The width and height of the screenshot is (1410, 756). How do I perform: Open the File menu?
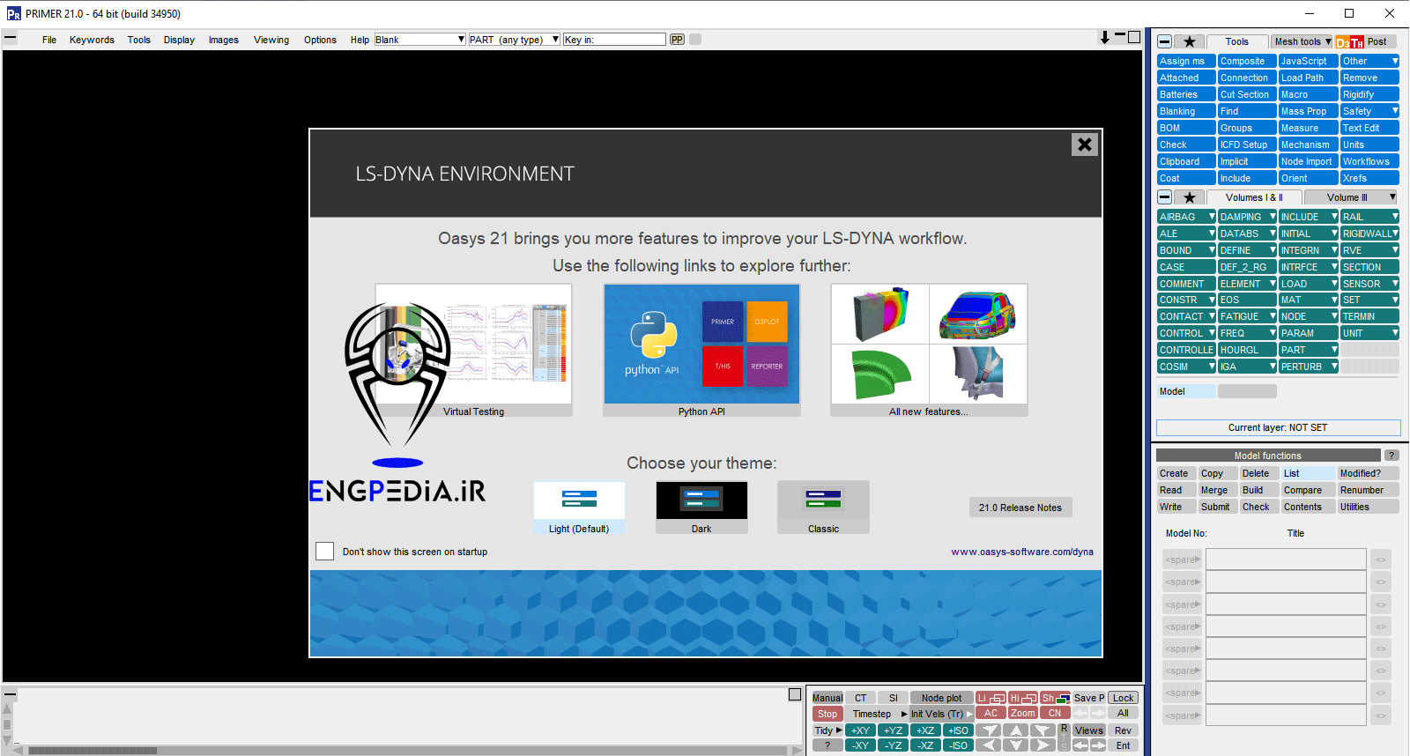(49, 40)
